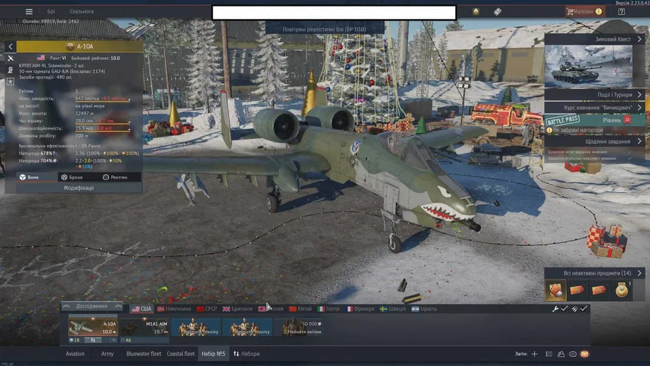Image resolution: width=650 pixels, height=366 pixels.
Task: Click the star icon in vehicle info sidebar
Action: 10,81
